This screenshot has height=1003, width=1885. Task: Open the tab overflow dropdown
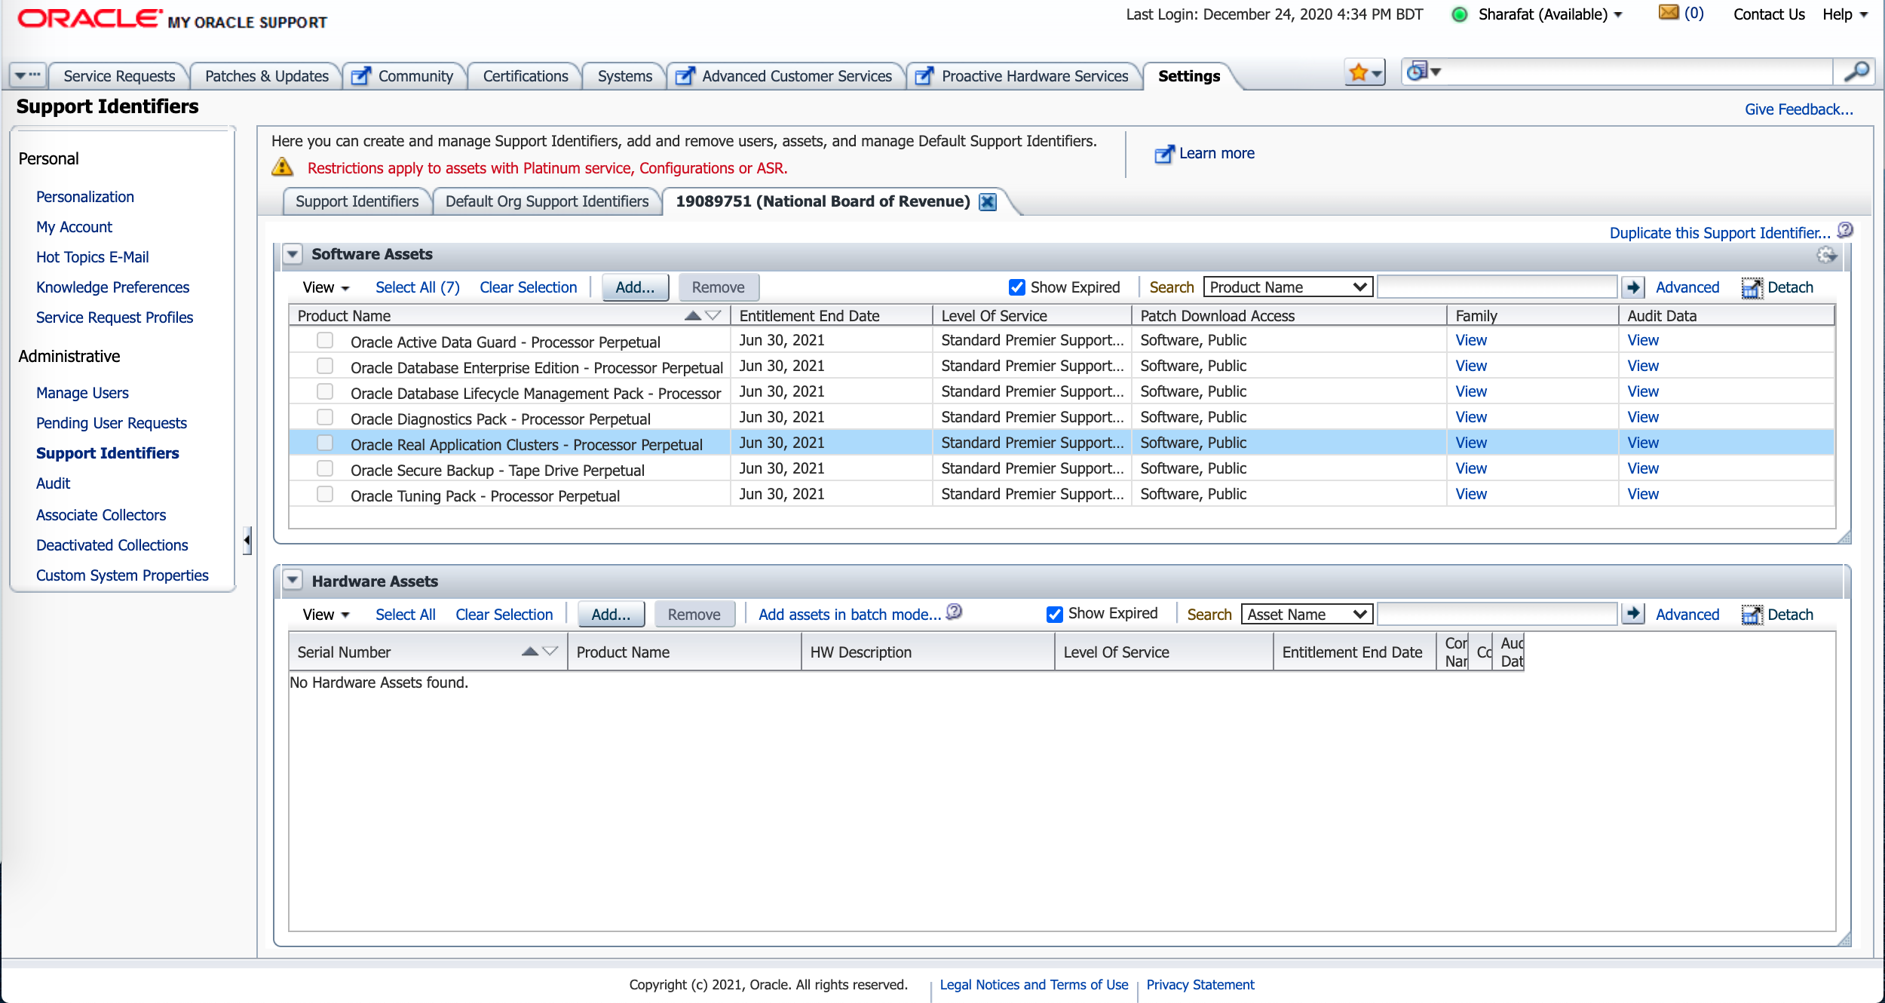coord(28,75)
